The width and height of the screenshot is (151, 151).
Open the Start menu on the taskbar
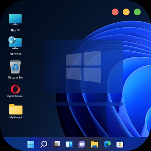pos(31,144)
